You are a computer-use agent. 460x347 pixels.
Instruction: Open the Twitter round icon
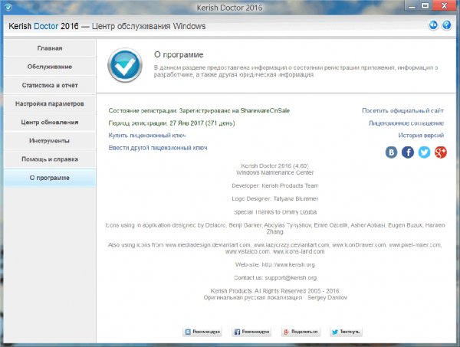tap(424, 152)
